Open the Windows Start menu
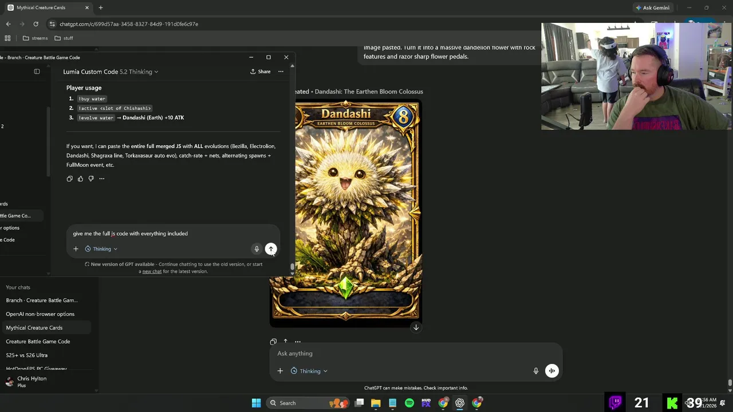 (x=256, y=403)
